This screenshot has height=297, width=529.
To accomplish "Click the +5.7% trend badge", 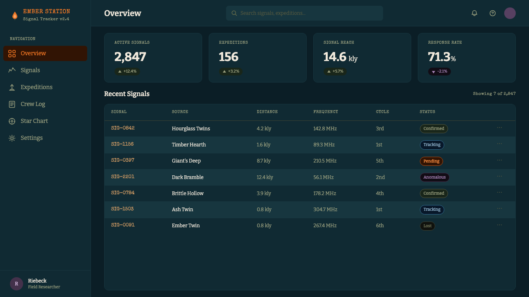I will pos(335,71).
